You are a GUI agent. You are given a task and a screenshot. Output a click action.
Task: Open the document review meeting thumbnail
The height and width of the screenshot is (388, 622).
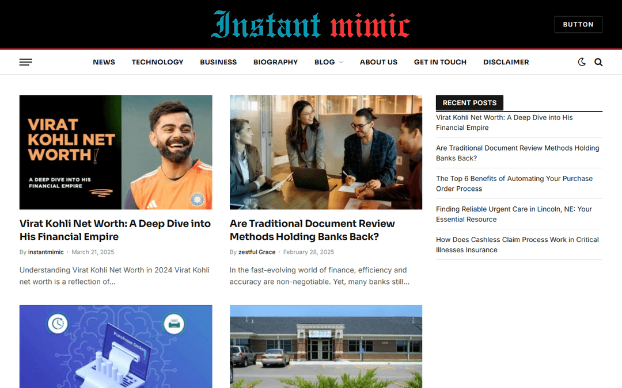point(325,152)
